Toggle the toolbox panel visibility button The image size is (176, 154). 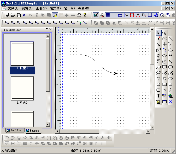pos(55,15)
